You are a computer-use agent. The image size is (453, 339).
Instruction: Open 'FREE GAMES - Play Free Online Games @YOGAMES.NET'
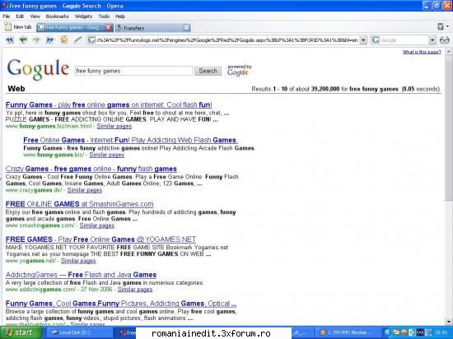(x=100, y=239)
